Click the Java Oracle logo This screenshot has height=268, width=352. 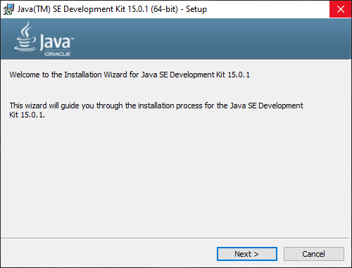[x=44, y=39]
